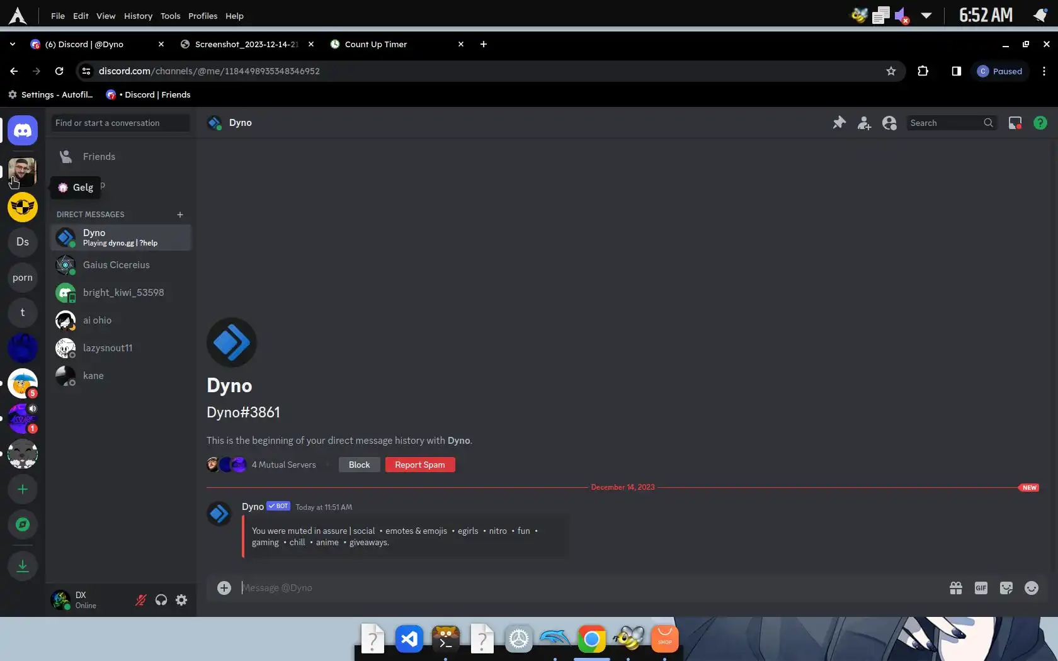Open the GIF picker

[x=981, y=588]
